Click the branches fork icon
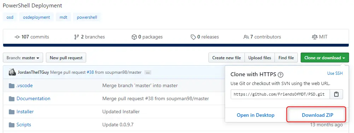This screenshot has width=354, height=133. pyautogui.click(x=77, y=37)
